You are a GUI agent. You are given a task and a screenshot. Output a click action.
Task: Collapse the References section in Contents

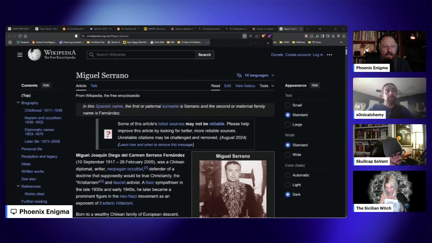click(x=18, y=186)
